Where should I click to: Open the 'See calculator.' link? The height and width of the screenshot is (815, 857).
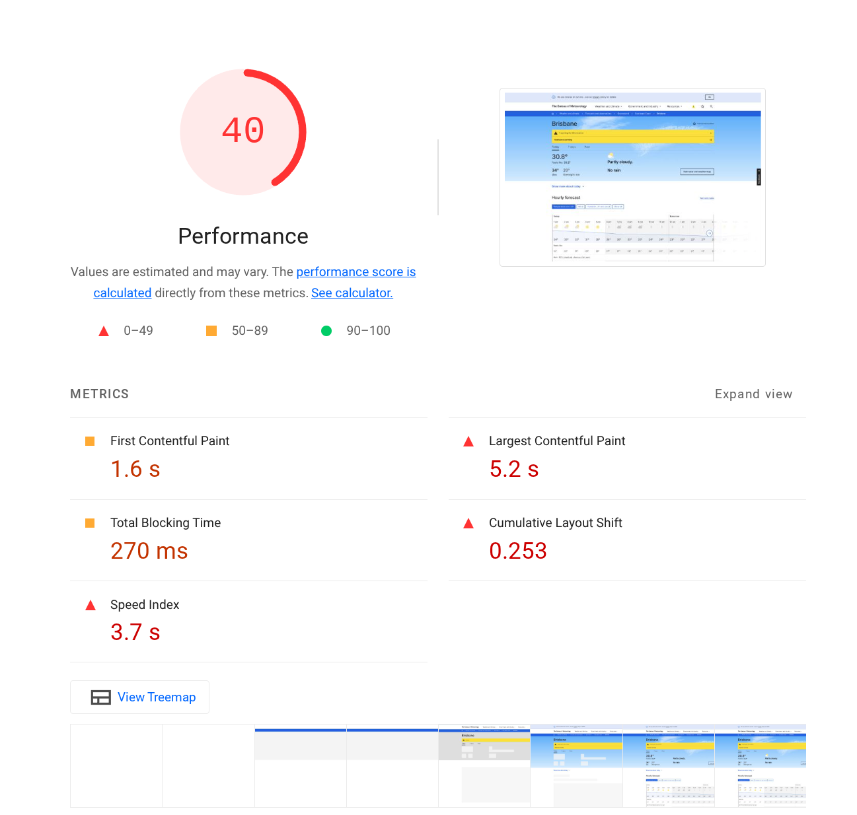[x=352, y=293]
